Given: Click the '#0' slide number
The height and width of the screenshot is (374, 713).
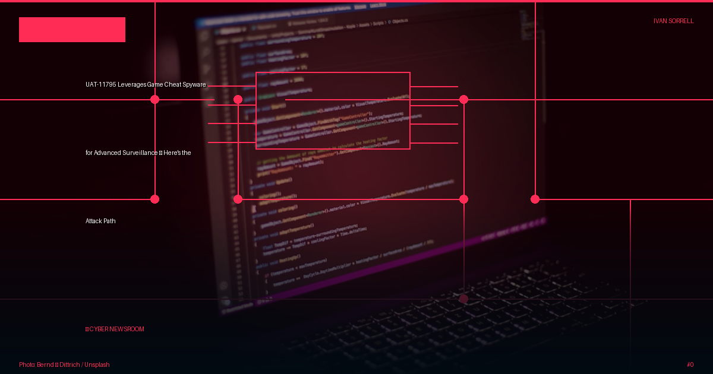Looking at the screenshot, I should (690, 365).
